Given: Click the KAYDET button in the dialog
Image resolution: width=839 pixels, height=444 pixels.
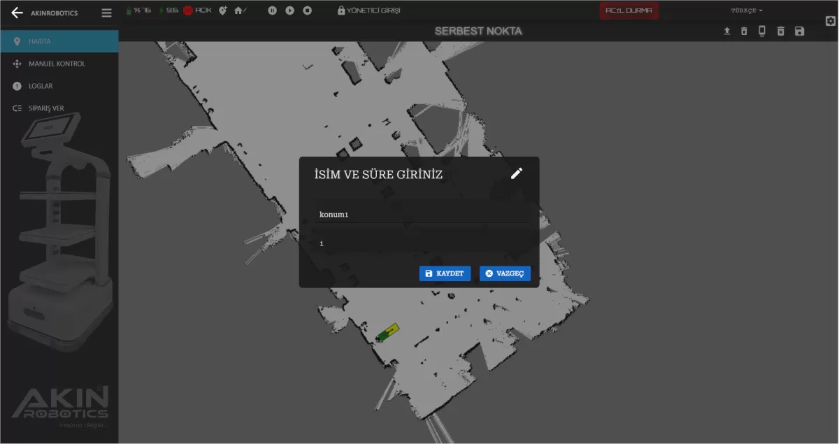Looking at the screenshot, I should 445,273.
